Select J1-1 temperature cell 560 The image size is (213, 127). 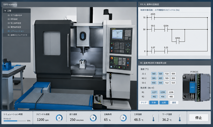pyautogui.click(x=154, y=74)
